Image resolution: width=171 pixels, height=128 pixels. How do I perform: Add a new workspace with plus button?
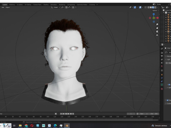pos(97,5)
